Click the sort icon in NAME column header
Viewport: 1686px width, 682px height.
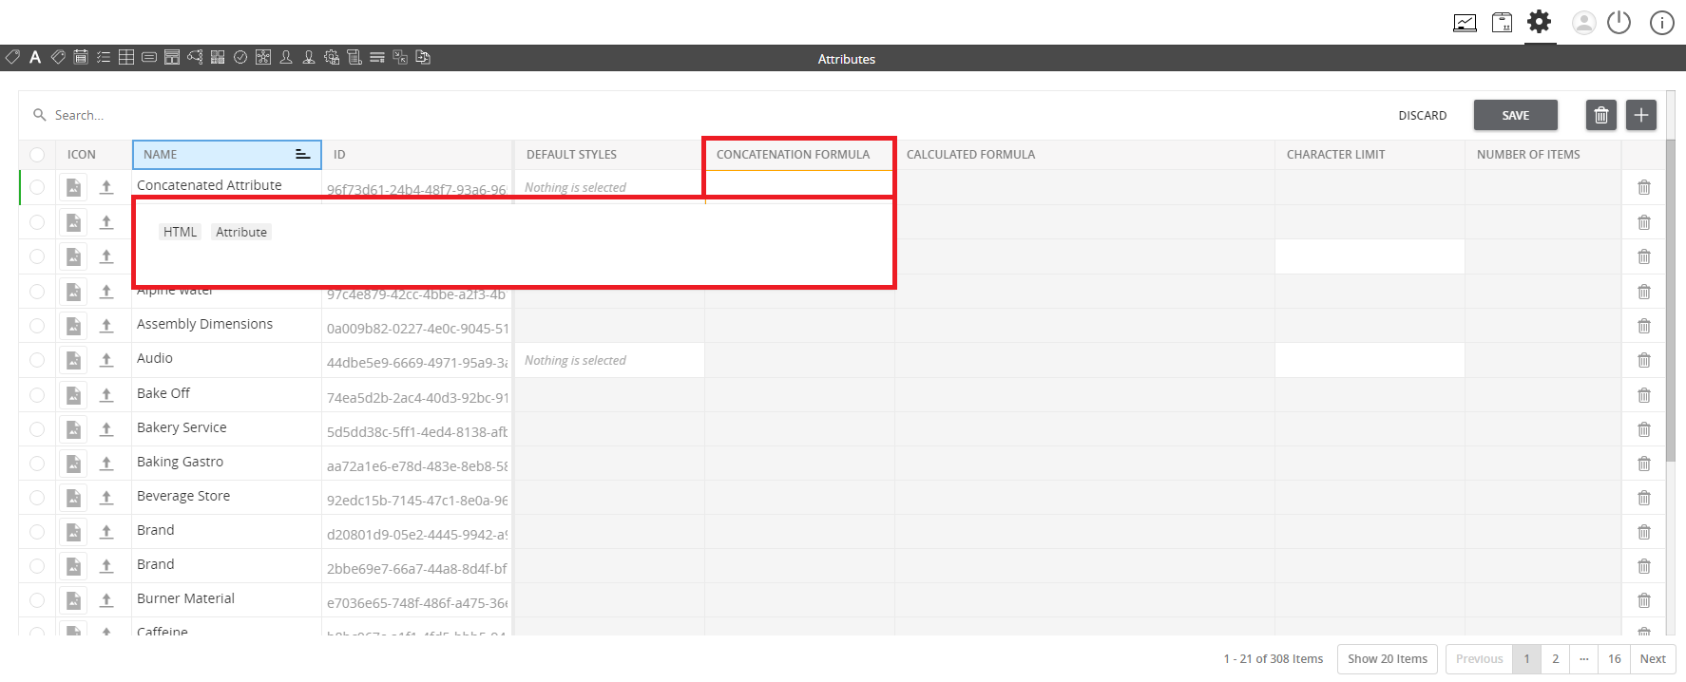click(302, 154)
